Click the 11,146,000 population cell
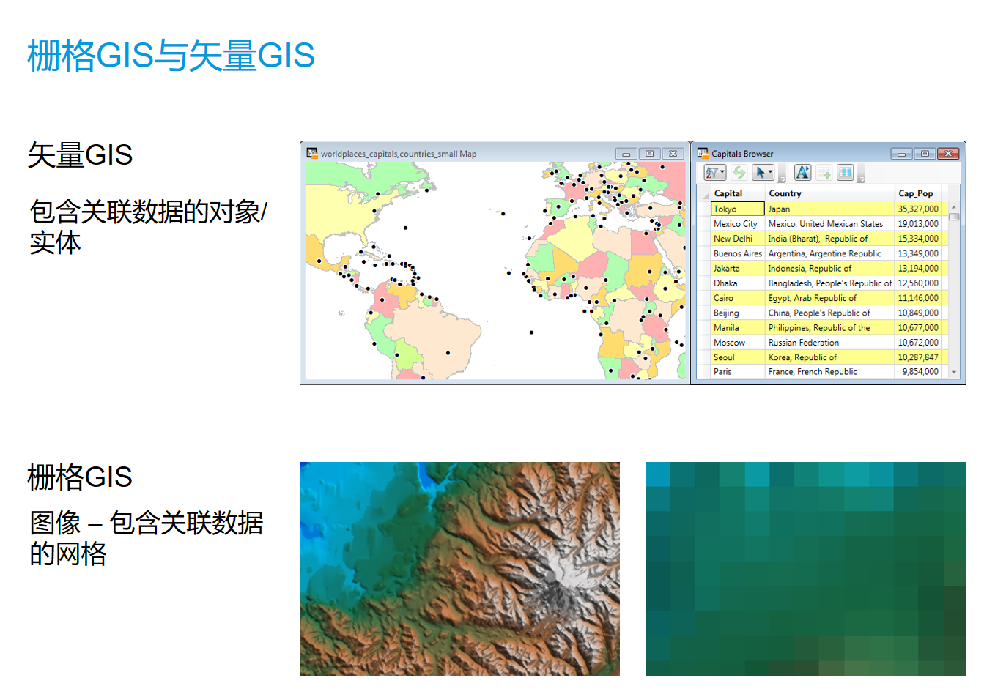Screen dimensions: 1006x697 pos(918,298)
